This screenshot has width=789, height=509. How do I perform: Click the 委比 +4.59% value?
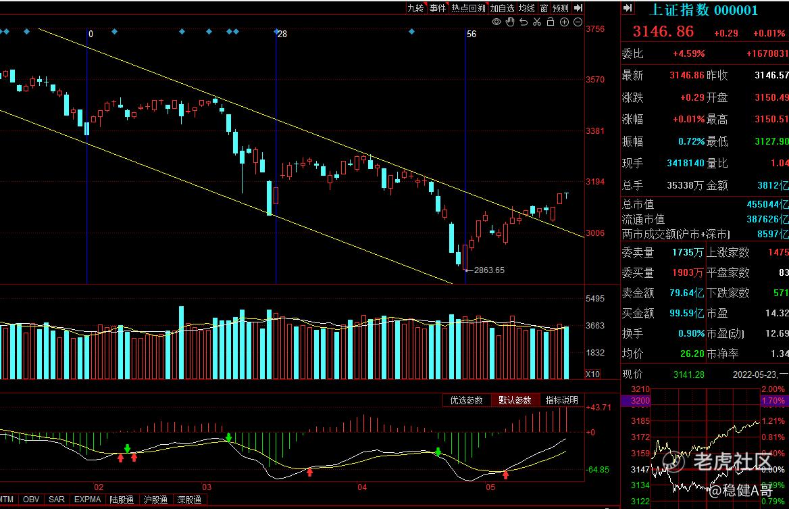688,53
